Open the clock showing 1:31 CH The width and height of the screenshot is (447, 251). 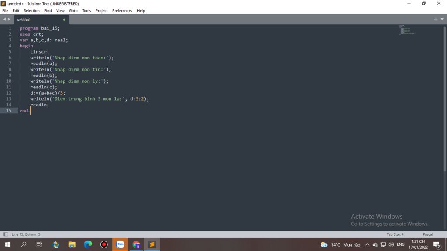(x=418, y=244)
